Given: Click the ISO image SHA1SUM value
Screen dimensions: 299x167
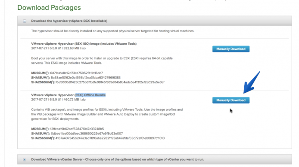Looking at the screenshot, I should [x=86, y=78].
